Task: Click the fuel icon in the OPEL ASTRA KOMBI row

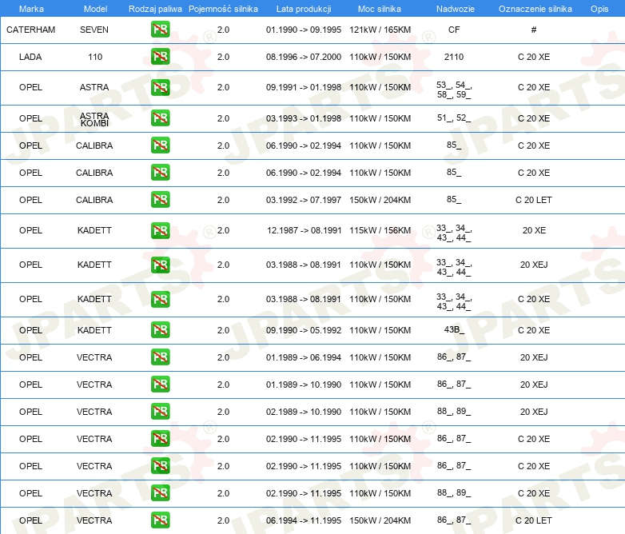Action: [x=160, y=118]
